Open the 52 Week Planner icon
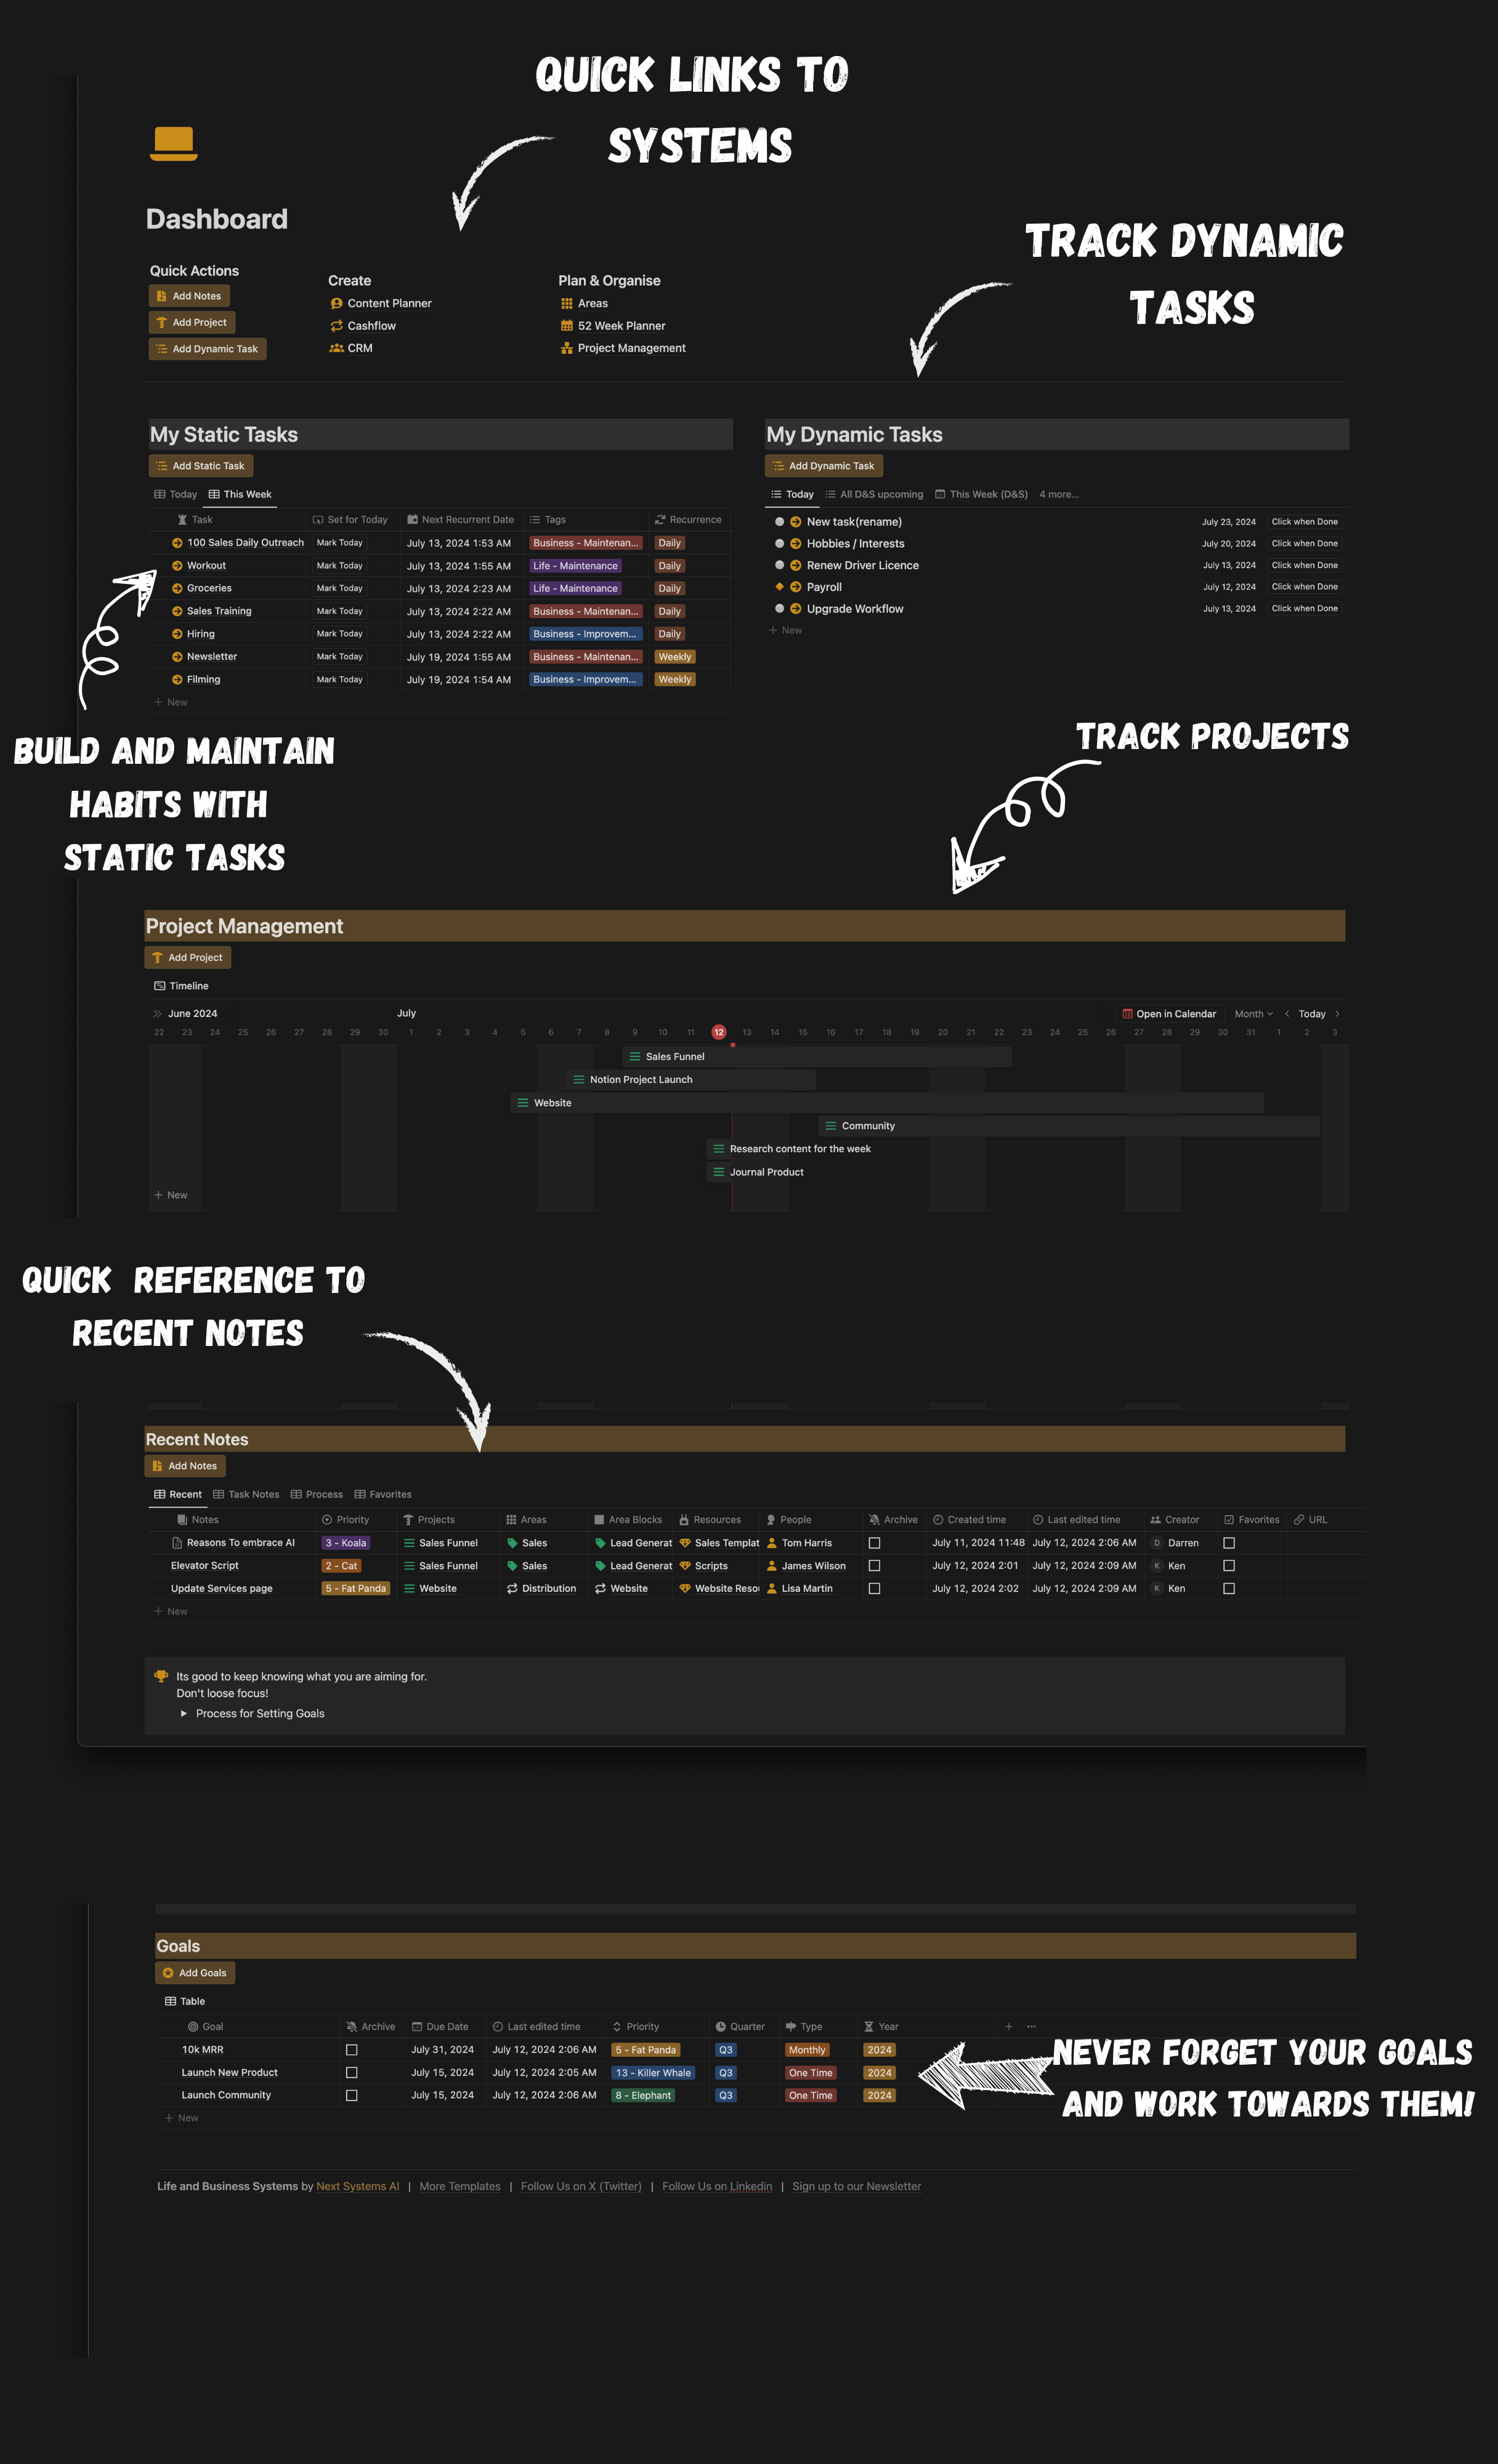This screenshot has height=2464, width=1498. (564, 326)
